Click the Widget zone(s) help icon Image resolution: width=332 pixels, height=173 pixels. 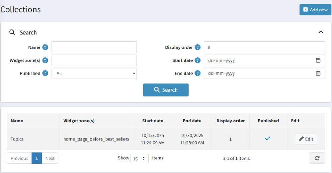point(45,60)
